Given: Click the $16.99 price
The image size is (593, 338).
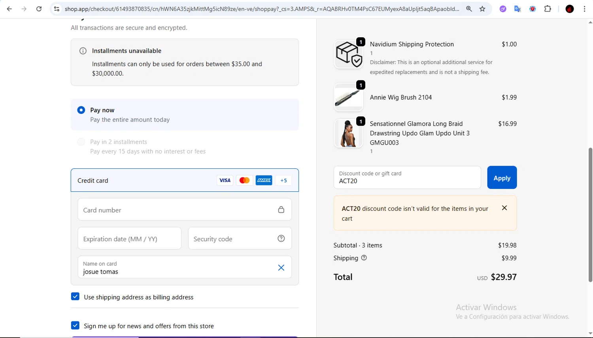Looking at the screenshot, I should (x=507, y=124).
